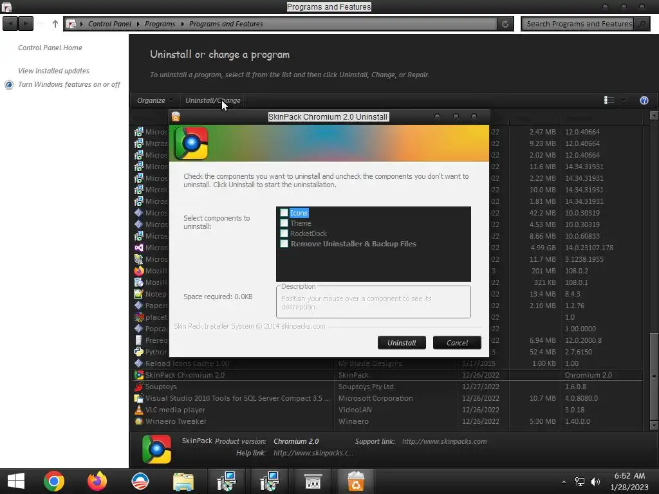Open the taskbar clock showing 6:52 AM
This screenshot has width=659, height=494.
coord(629,481)
